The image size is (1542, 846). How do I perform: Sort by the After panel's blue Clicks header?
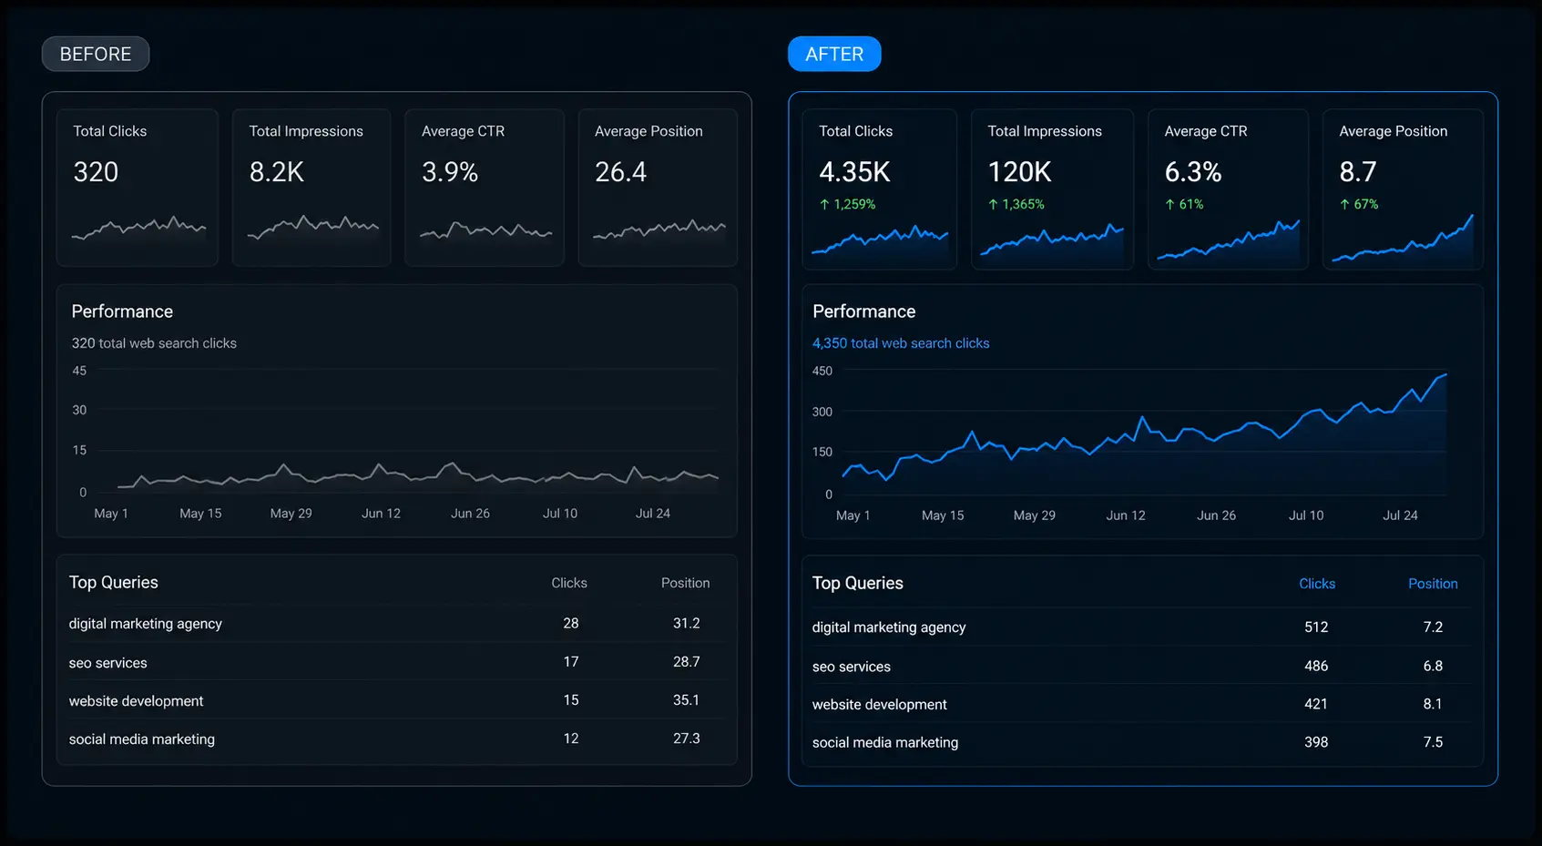1317,584
